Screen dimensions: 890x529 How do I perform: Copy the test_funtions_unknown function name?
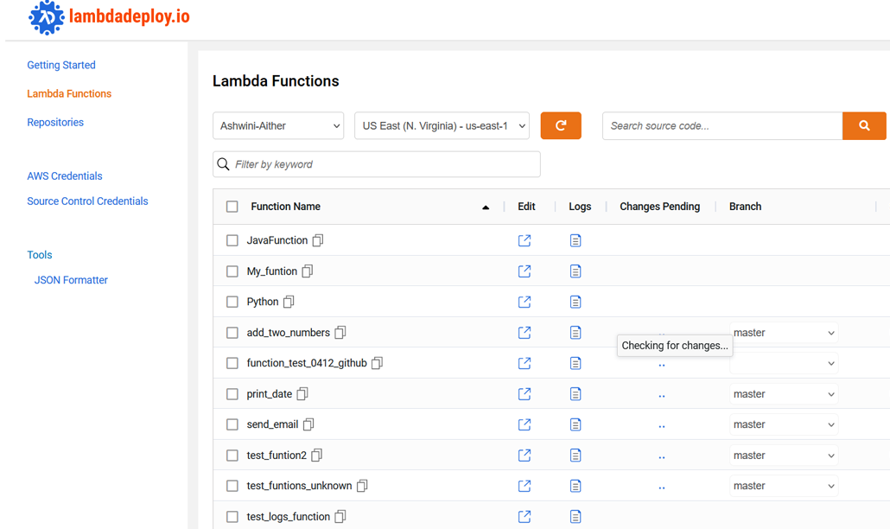(x=362, y=486)
